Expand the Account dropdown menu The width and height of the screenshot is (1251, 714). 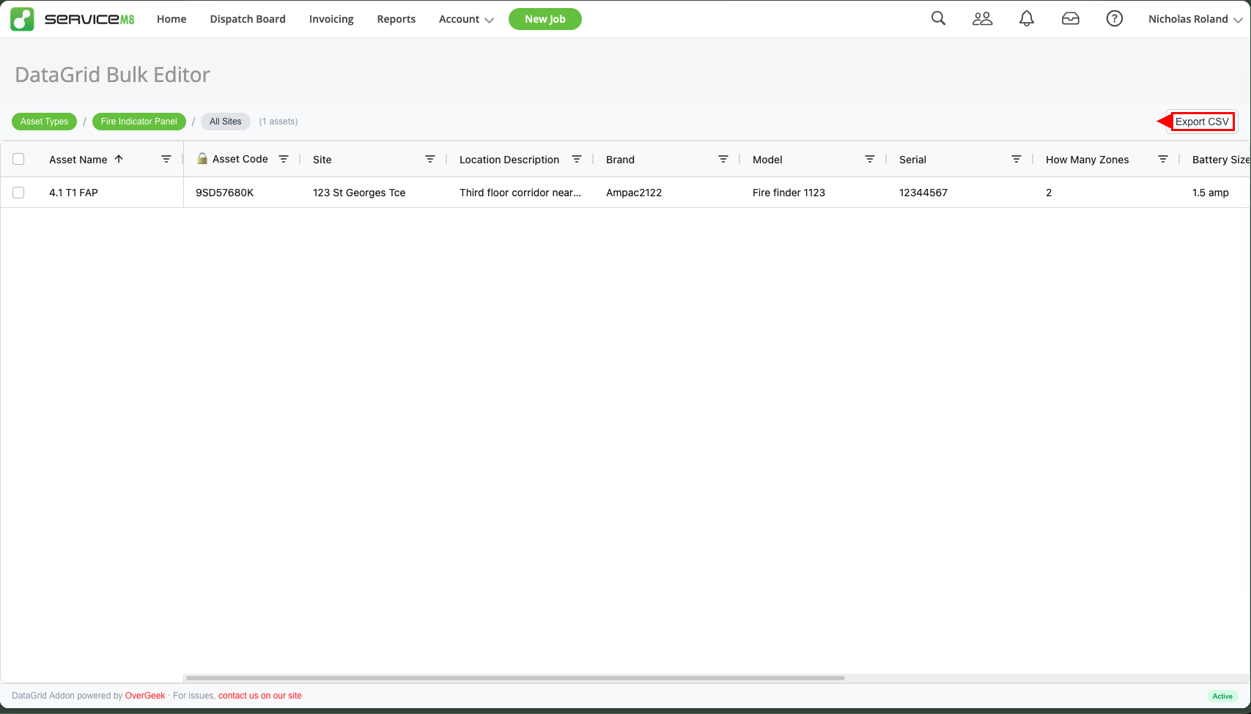pyautogui.click(x=466, y=19)
